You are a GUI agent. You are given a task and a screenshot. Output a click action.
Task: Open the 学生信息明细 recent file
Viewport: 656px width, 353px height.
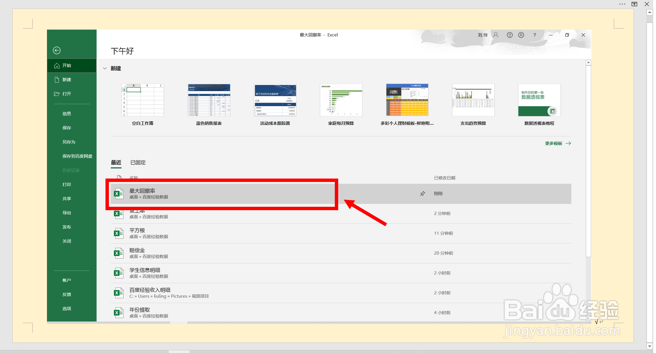(341, 273)
